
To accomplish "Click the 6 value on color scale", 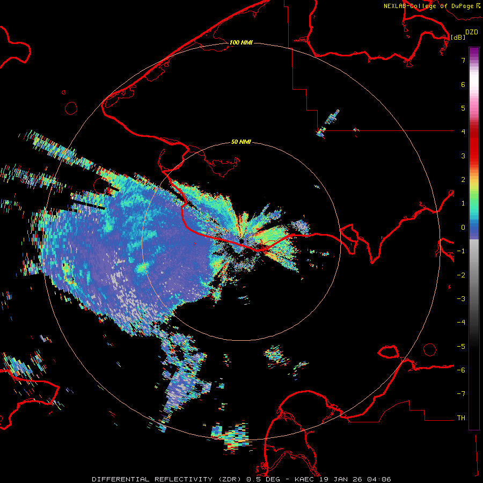I will pos(463,84).
